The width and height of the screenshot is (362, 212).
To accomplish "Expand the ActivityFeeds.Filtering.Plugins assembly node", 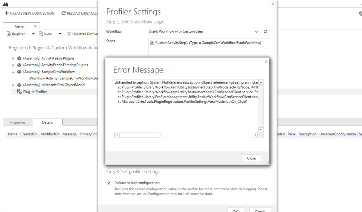I will tap(14, 65).
